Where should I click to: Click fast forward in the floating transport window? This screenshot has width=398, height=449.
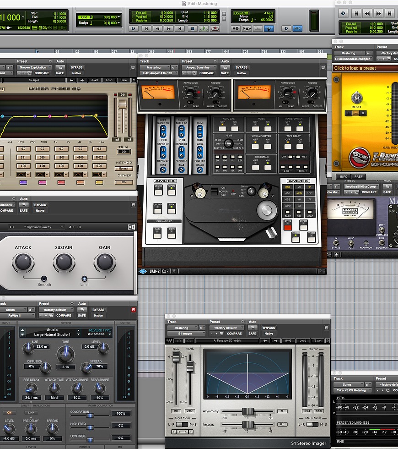click(379, 13)
